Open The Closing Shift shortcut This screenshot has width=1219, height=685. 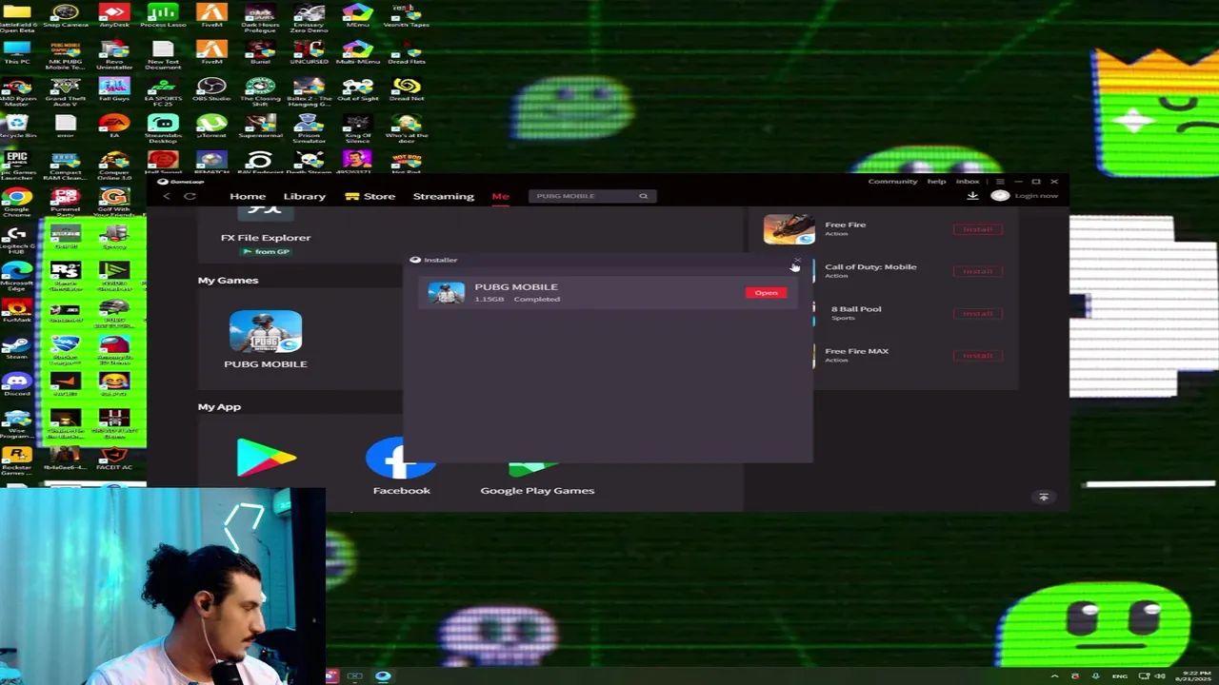click(x=260, y=91)
